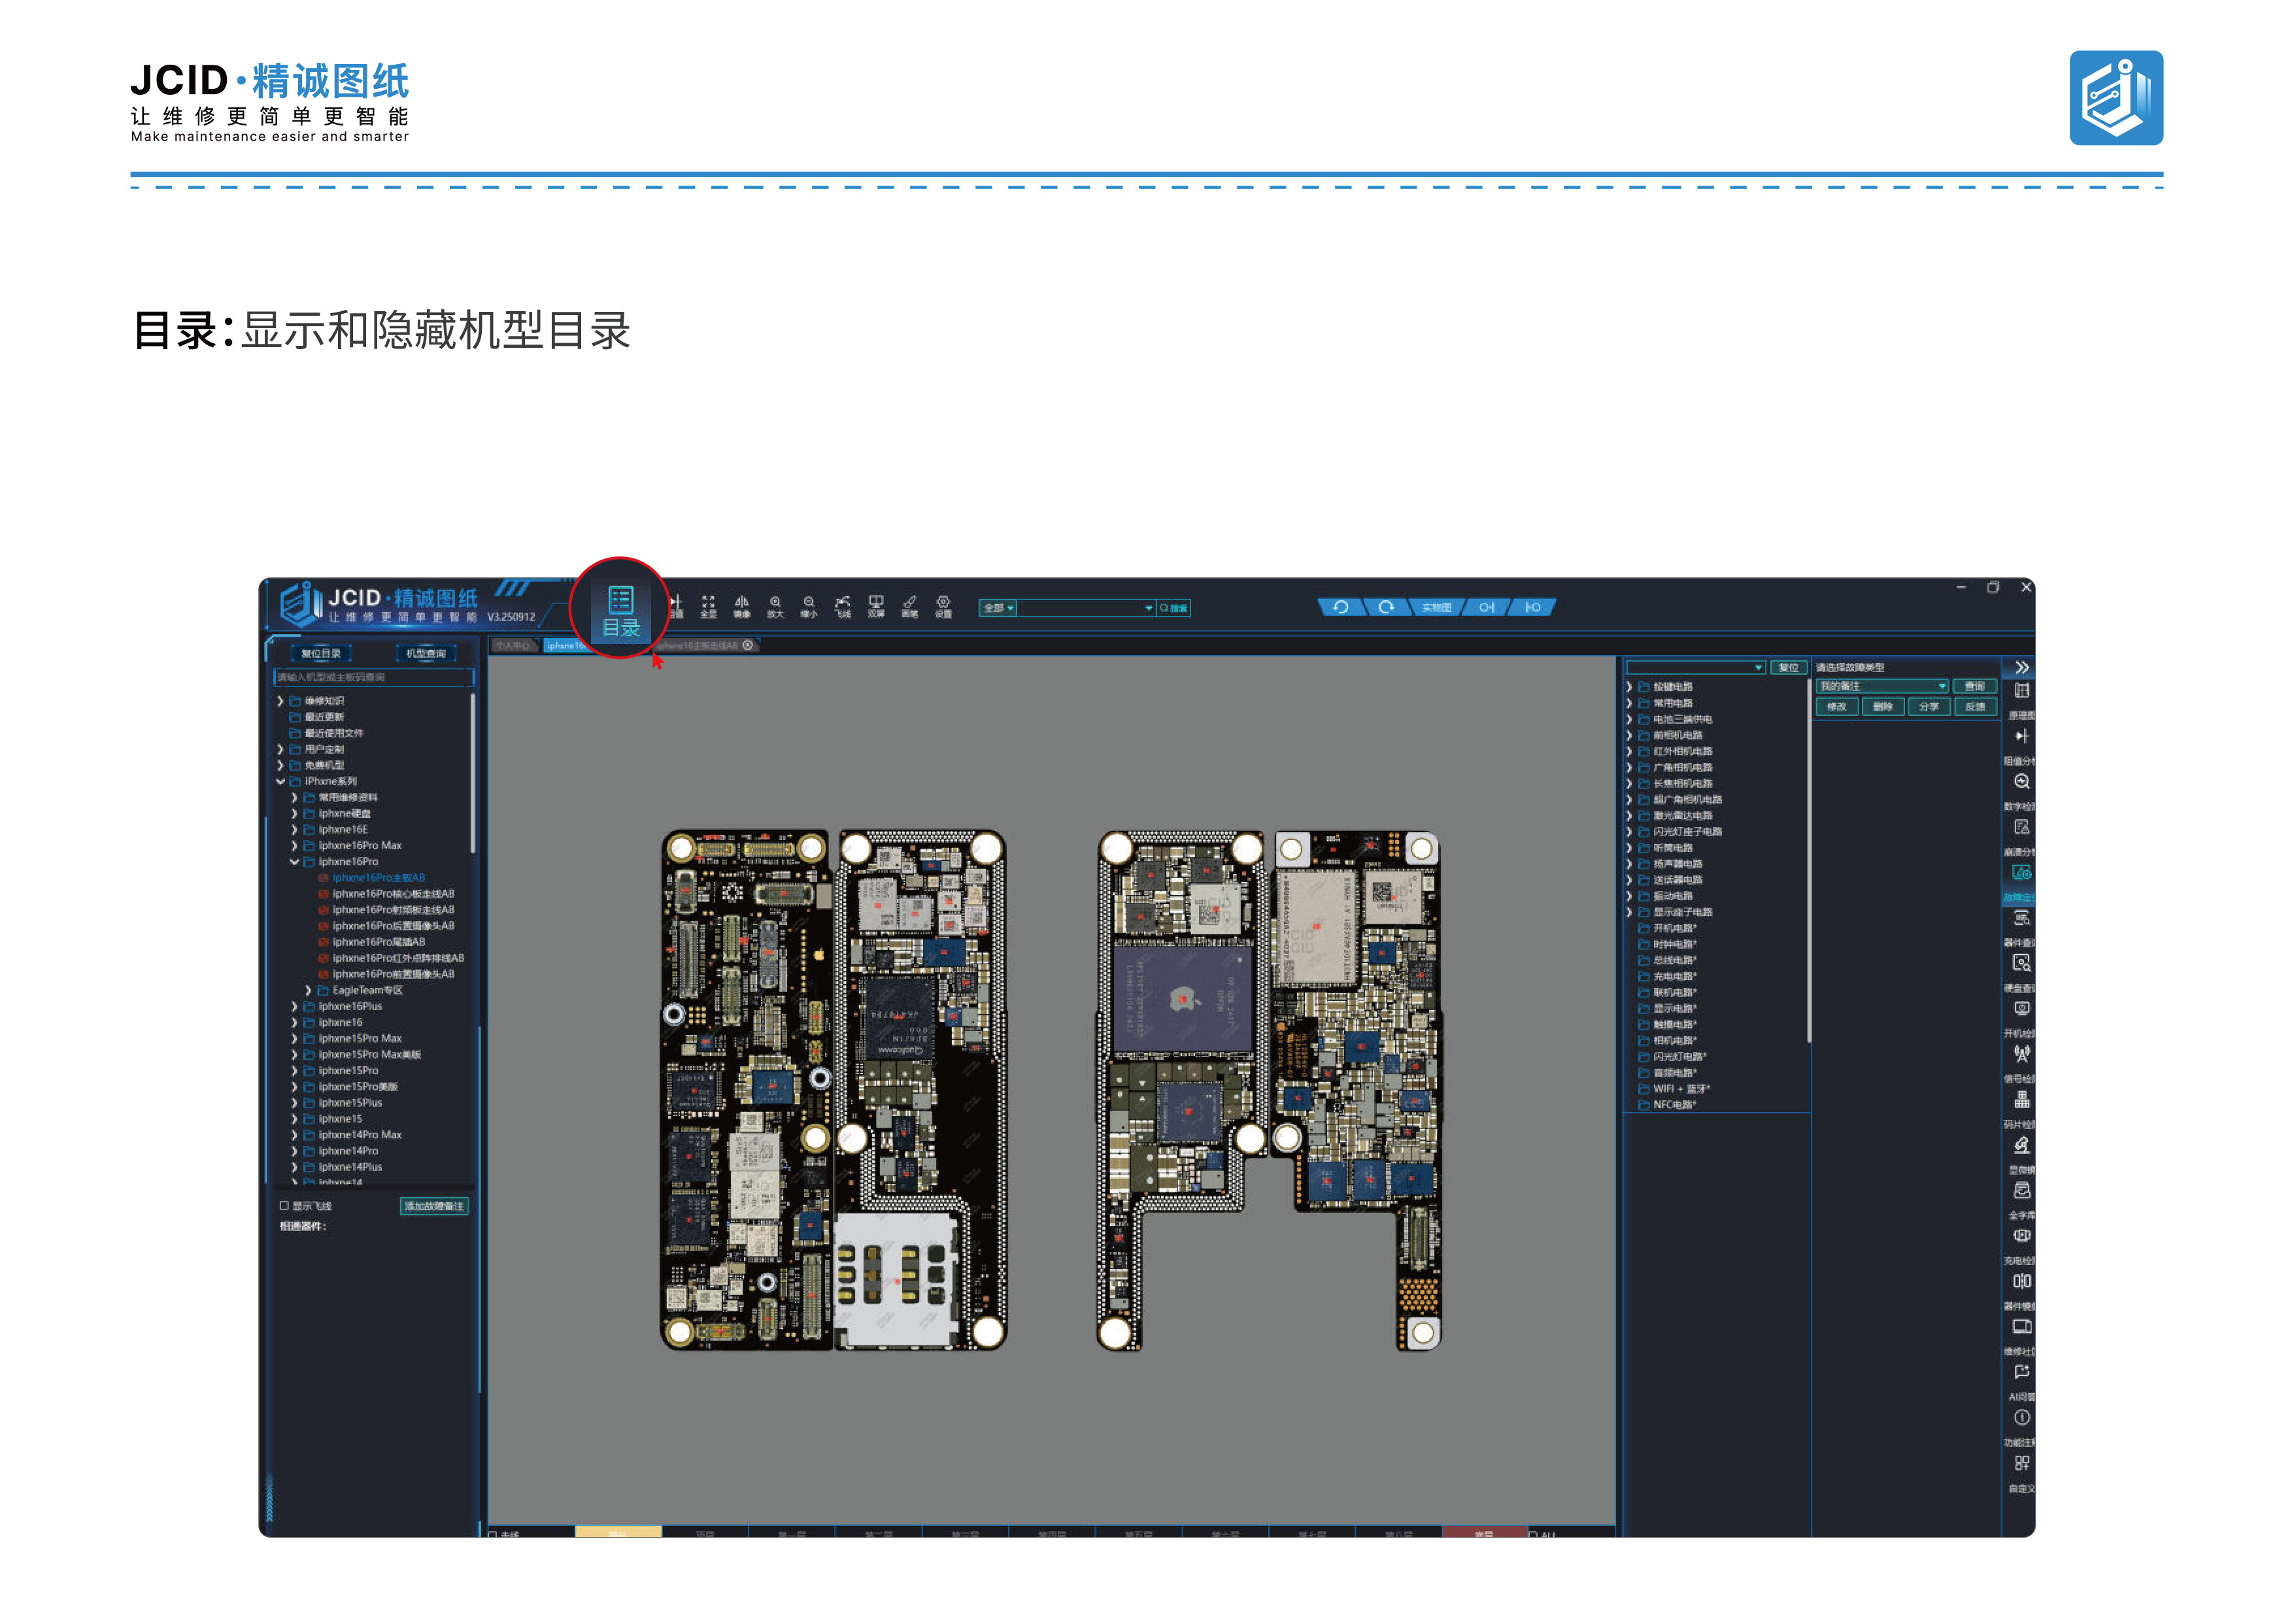Switch to the 实物图 real photo view
The height and width of the screenshot is (1622, 2294).
coord(1436,607)
